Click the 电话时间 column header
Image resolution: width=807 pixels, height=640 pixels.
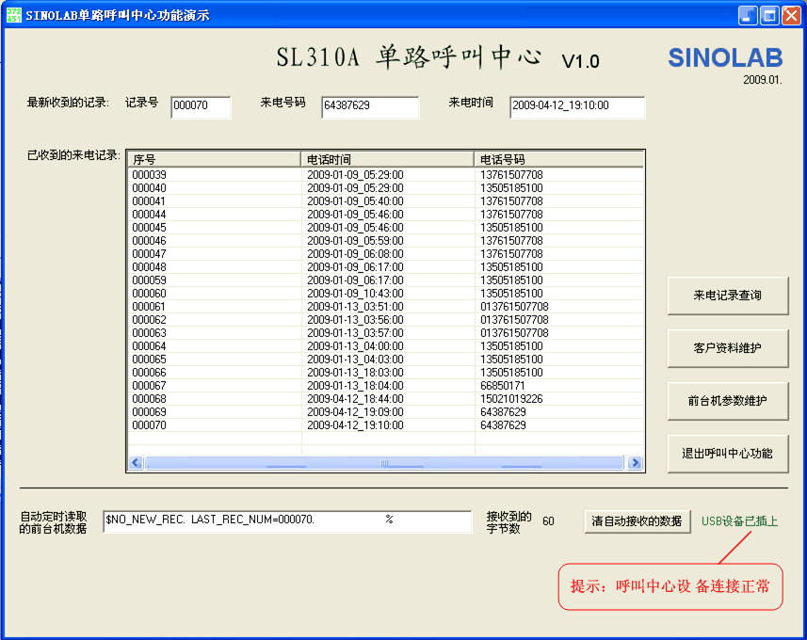387,159
